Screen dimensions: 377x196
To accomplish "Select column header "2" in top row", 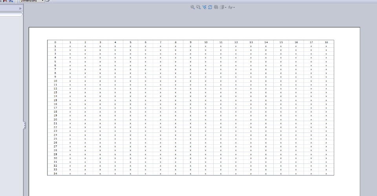I will click(x=85, y=42).
